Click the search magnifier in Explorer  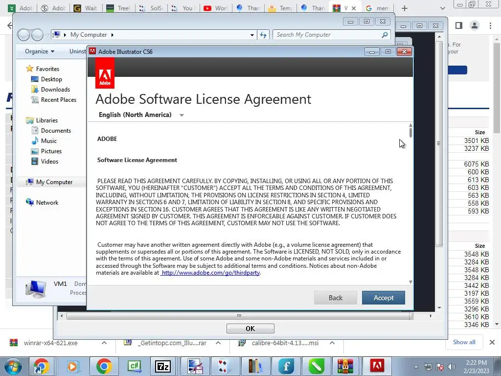385,35
